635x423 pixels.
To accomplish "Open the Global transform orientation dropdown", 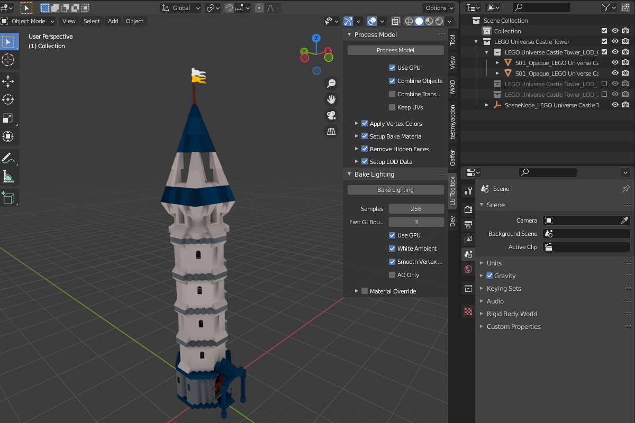I will (182, 8).
